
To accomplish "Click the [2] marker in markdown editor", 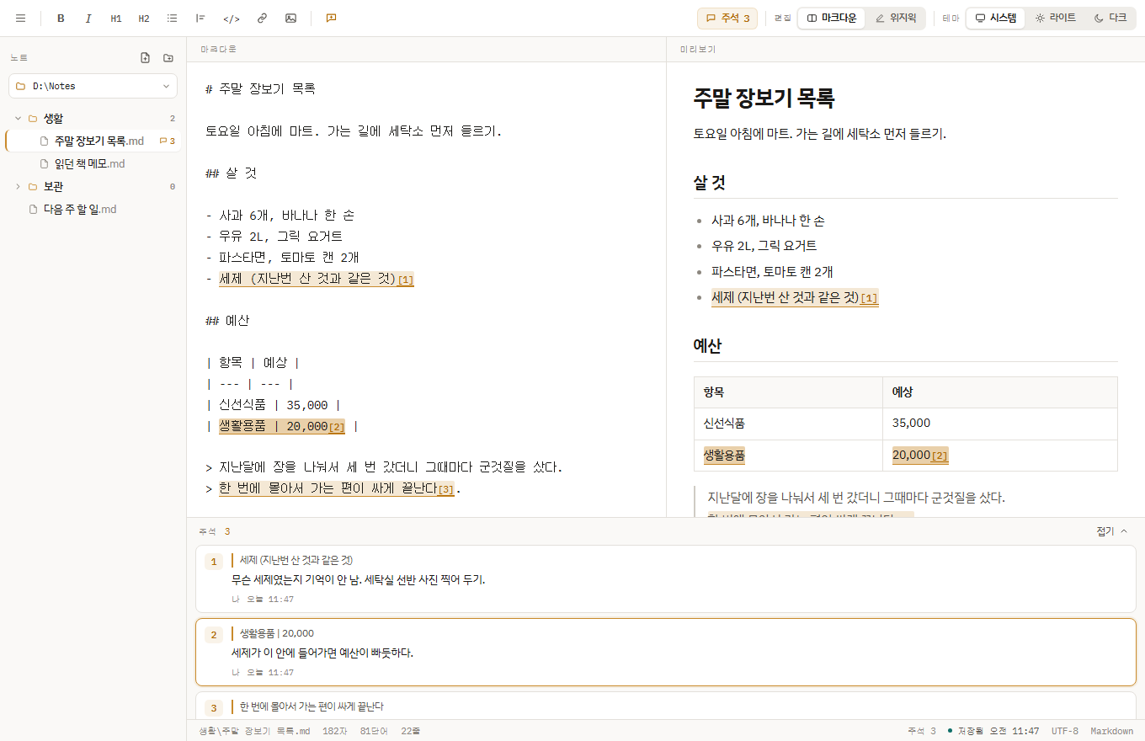I will (337, 427).
